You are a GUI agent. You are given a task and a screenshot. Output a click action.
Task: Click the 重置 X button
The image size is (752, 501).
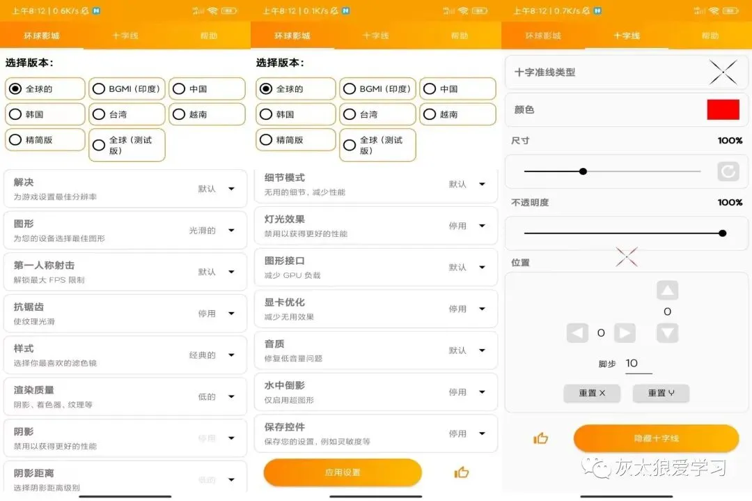click(592, 393)
